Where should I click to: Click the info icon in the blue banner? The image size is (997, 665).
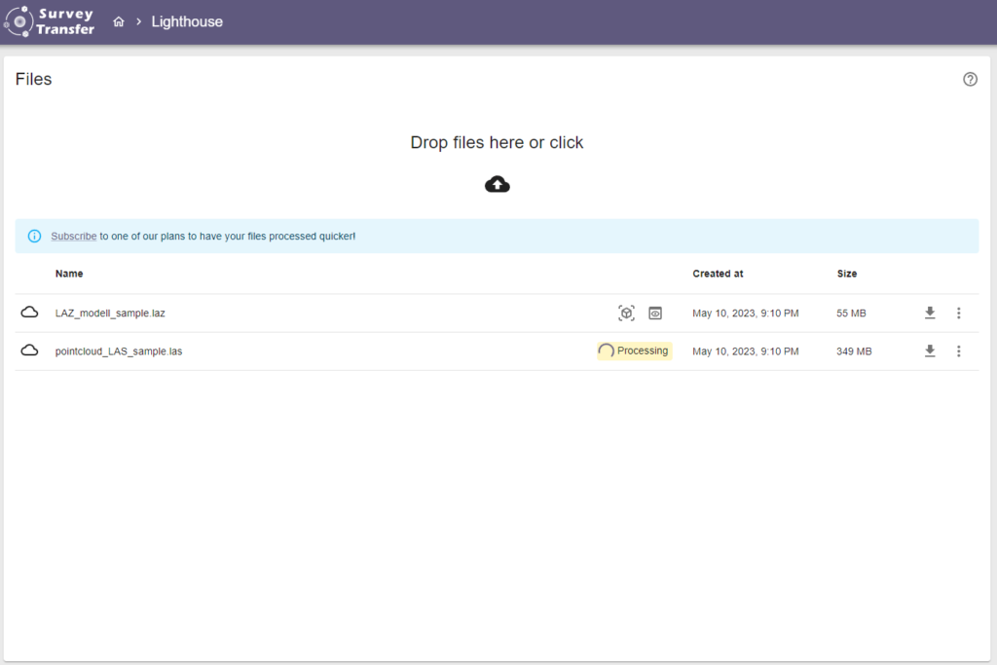[x=35, y=236]
